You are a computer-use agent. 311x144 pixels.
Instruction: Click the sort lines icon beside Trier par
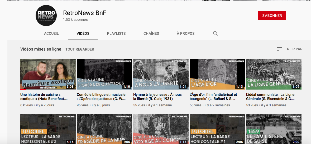[279, 49]
